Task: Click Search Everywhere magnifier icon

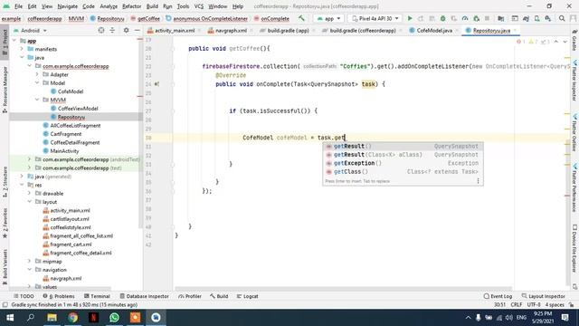Action: (562, 18)
